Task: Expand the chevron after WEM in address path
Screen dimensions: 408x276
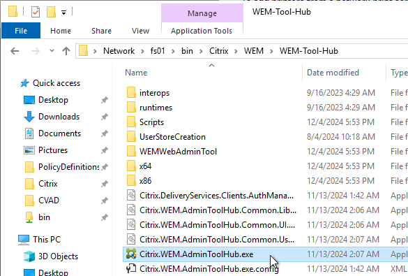Action: (271, 51)
